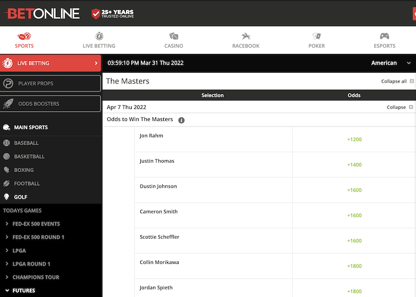Select Collin Morikawa +1800 odds
Screen dimensions: 416x297
tap(354, 266)
